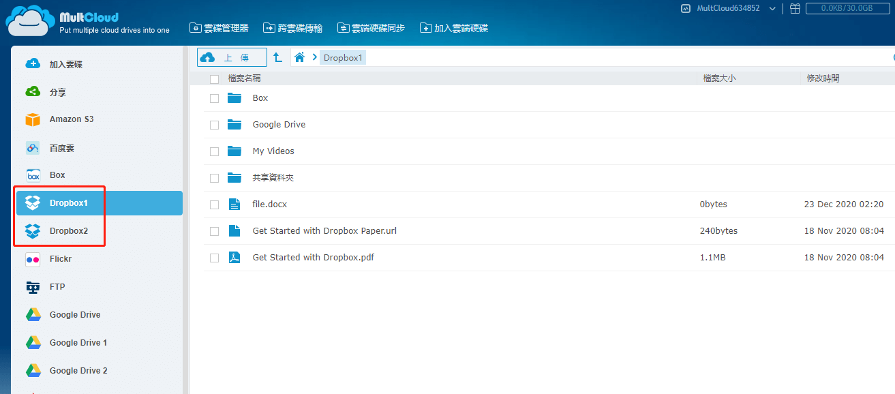Screen dimensions: 895x394
Task: Select the file.docx file name
Action: [270, 204]
